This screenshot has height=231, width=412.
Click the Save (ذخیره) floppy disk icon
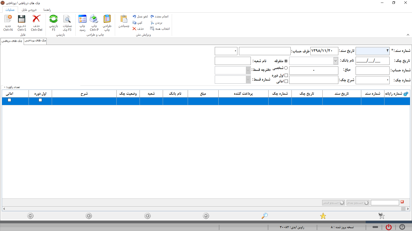tap(22, 20)
